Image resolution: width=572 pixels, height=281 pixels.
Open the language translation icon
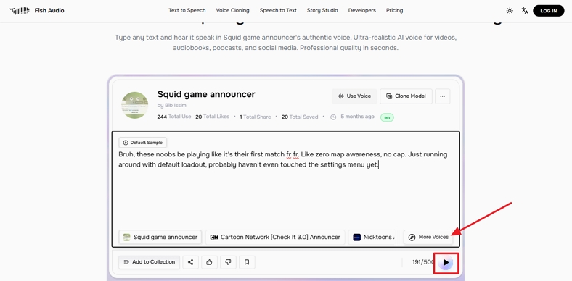click(x=525, y=11)
